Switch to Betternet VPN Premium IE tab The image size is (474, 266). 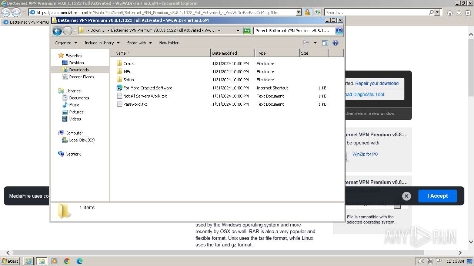click(x=26, y=22)
